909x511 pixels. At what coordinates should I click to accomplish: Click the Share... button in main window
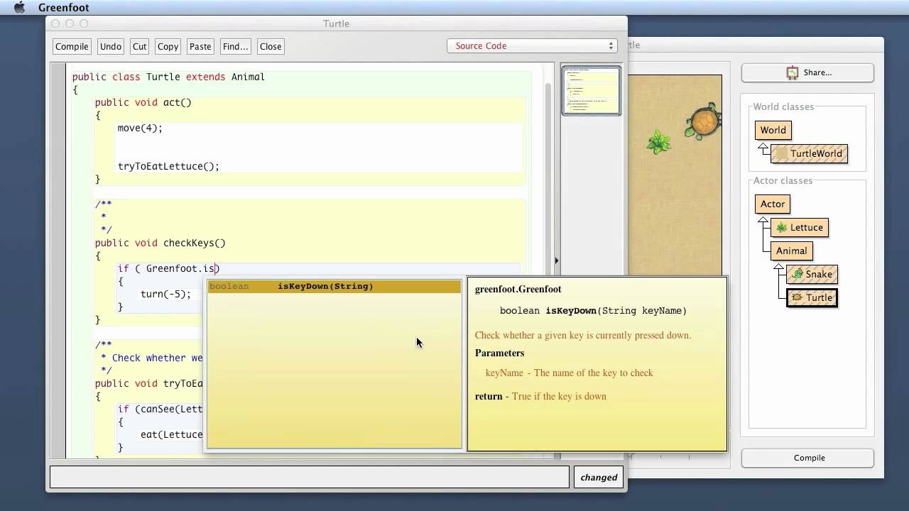tap(807, 72)
